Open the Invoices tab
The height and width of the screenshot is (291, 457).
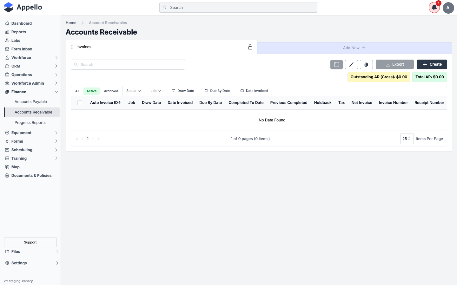(x=162, y=47)
